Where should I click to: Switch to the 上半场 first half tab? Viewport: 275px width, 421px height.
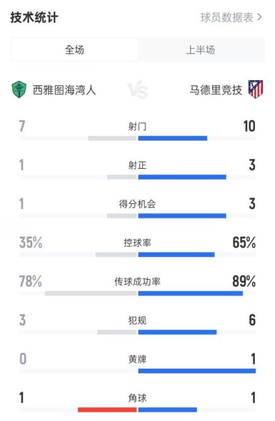pos(201,50)
